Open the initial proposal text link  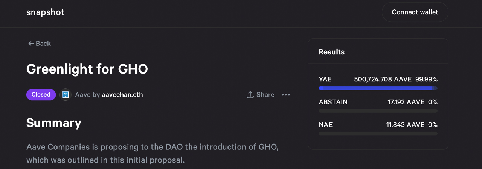coord(161,160)
